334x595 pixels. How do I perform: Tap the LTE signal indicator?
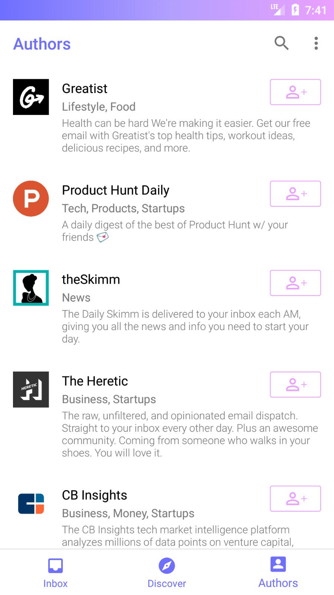pyautogui.click(x=277, y=9)
